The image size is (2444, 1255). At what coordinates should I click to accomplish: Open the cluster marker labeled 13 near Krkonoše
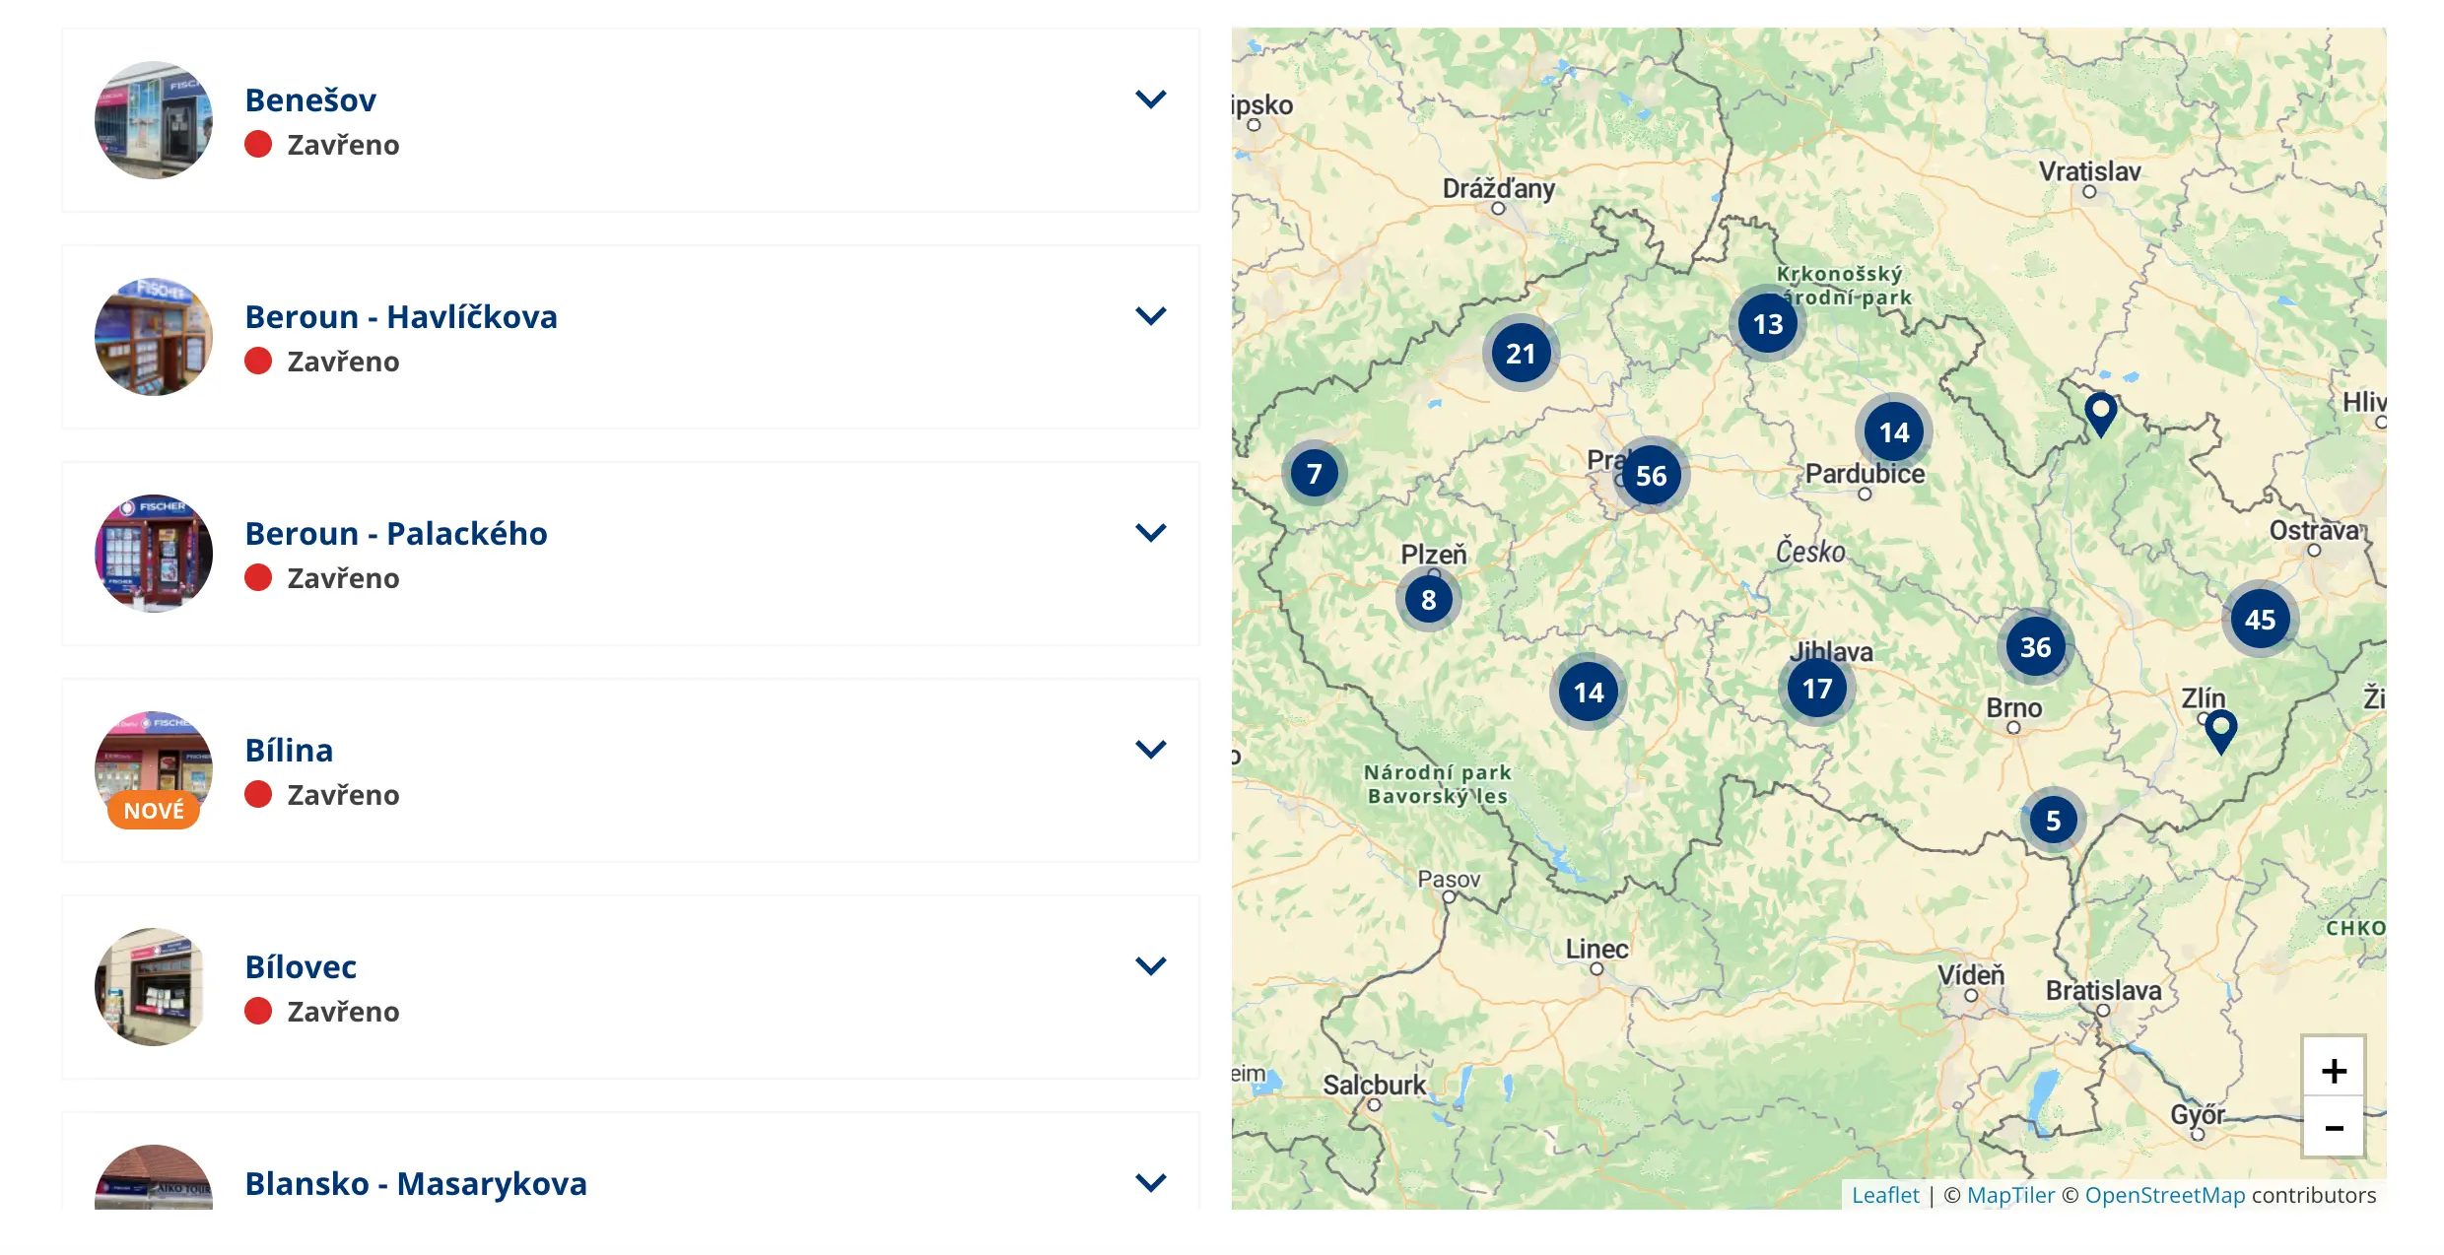click(1767, 324)
